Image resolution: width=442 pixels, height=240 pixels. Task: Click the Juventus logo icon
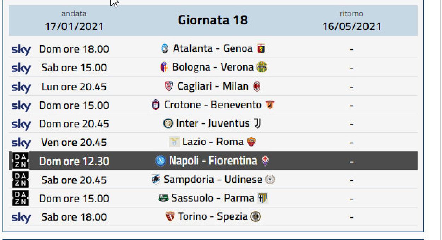[x=258, y=124]
